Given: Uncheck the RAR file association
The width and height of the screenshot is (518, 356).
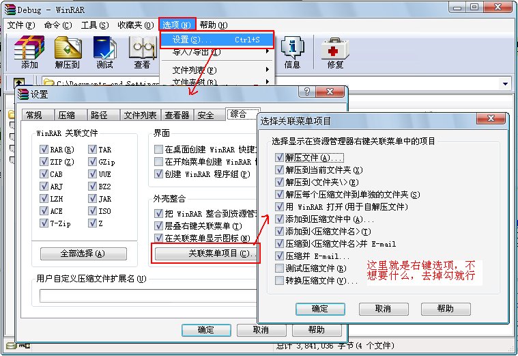Looking at the screenshot, I should [x=44, y=150].
